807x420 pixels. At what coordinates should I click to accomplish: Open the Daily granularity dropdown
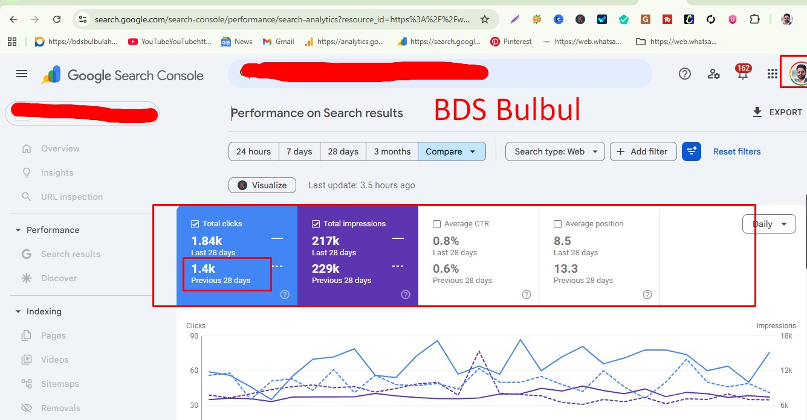point(769,224)
